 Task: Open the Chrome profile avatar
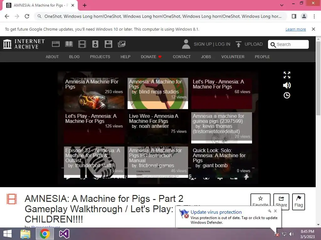[304, 16]
